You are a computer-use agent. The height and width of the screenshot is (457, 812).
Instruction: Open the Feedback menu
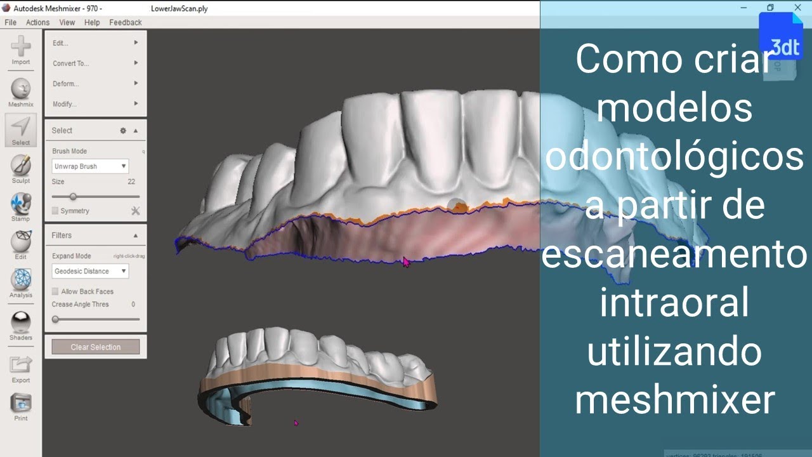pyautogui.click(x=126, y=22)
